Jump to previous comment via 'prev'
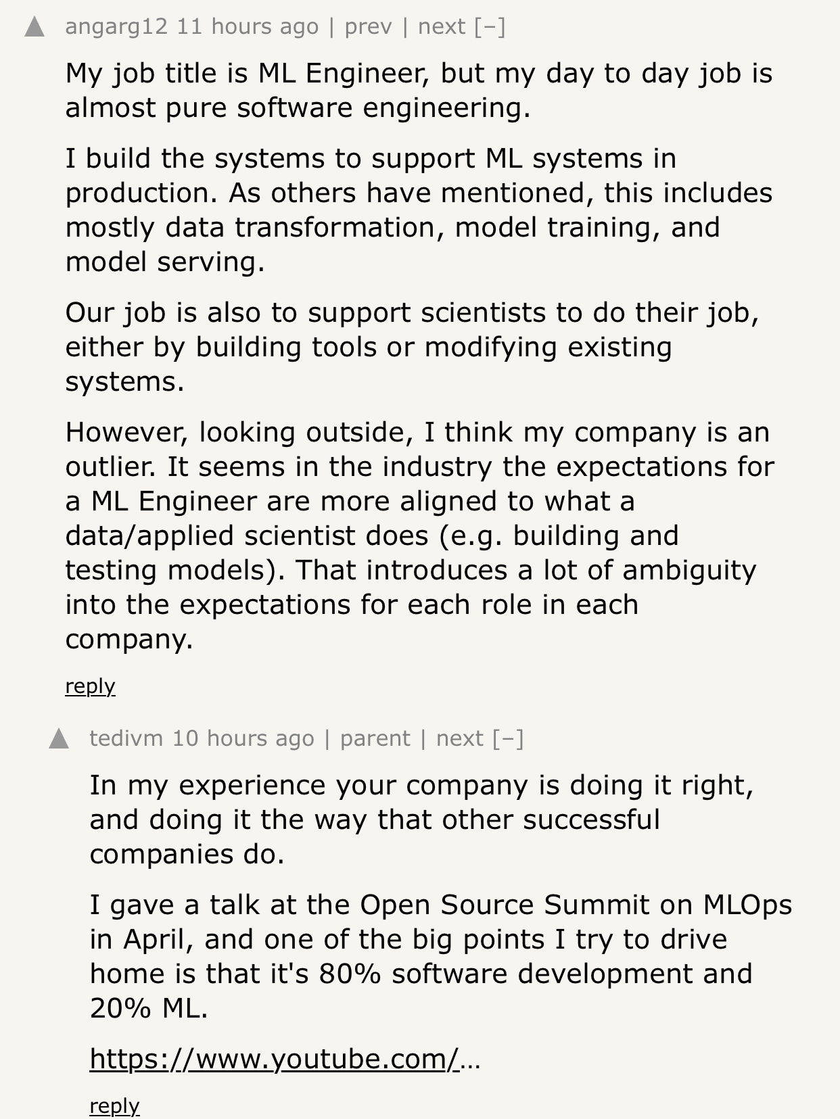The image size is (840, 1119). coord(368,27)
